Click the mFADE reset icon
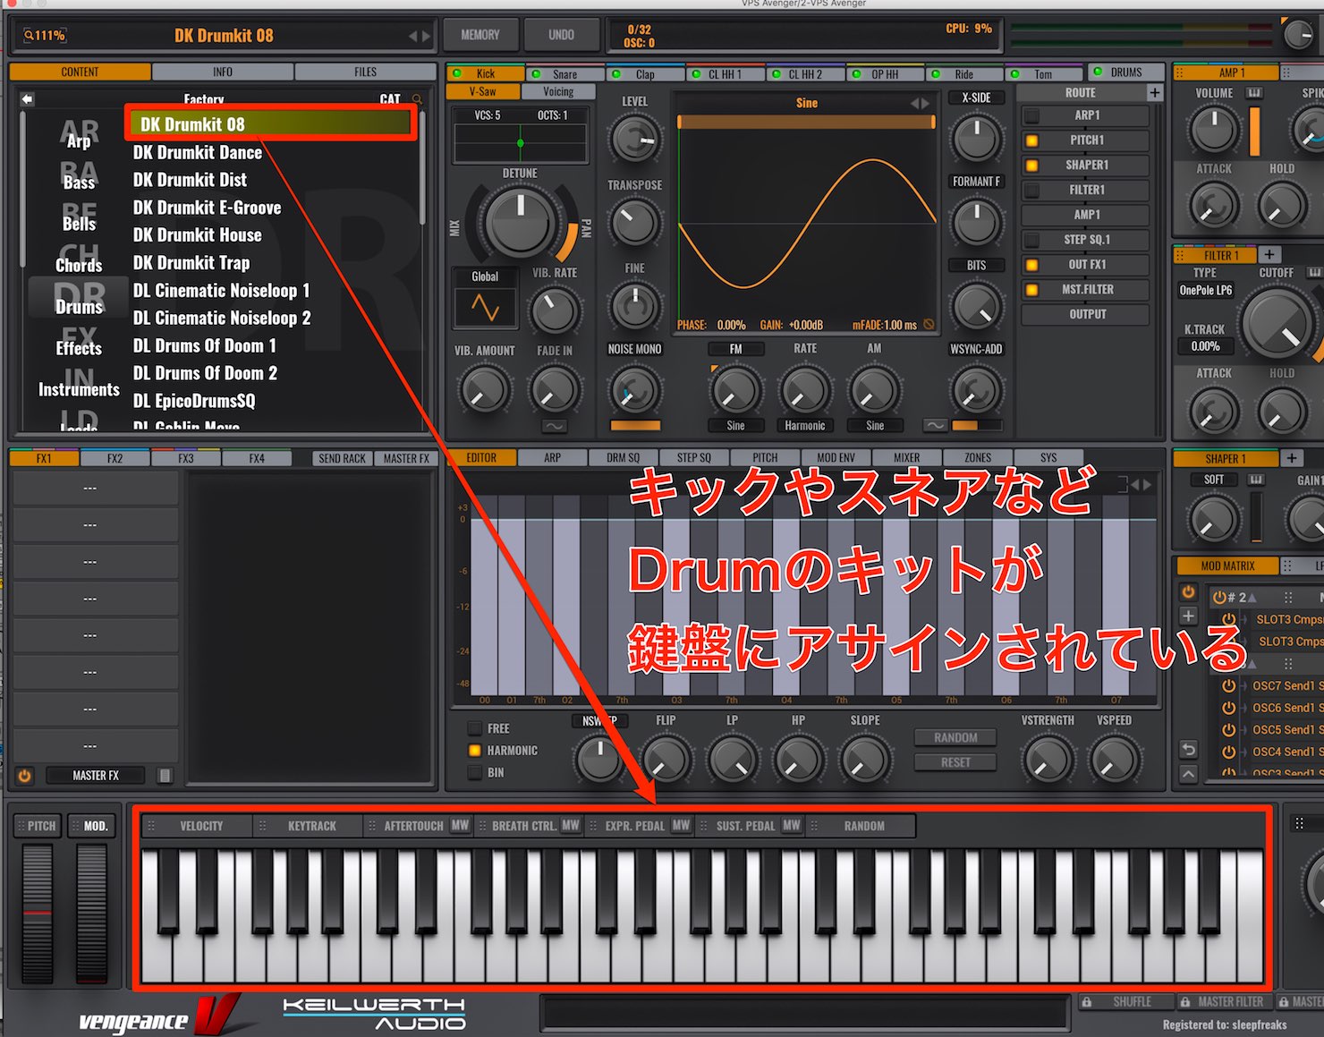Viewport: 1324px width, 1037px height. (929, 325)
